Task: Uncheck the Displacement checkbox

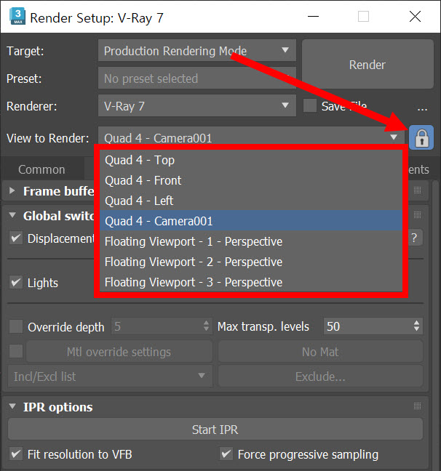Action: pos(15,238)
